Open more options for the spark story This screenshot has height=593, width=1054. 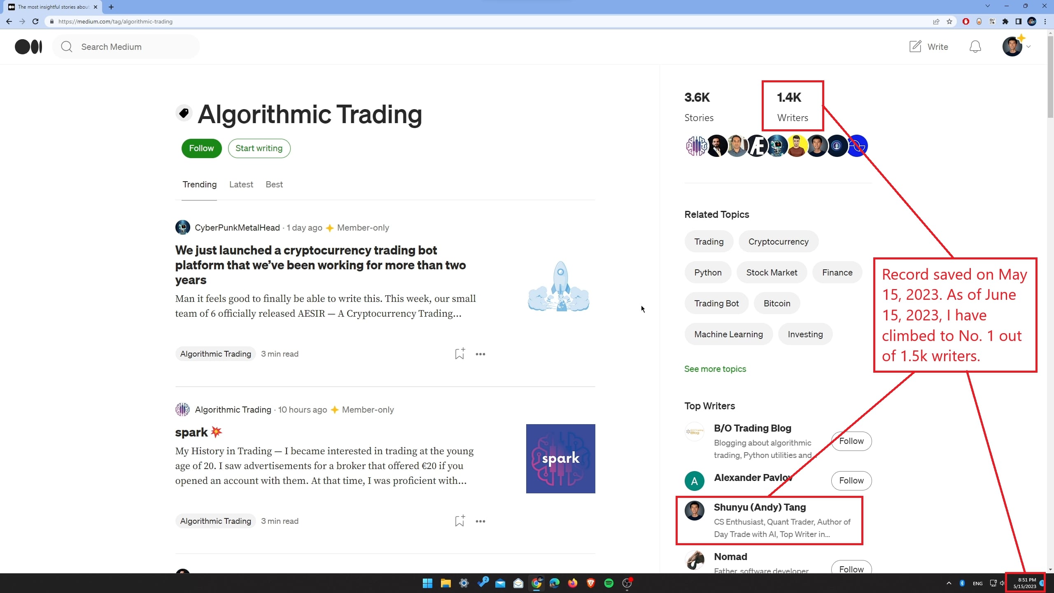(480, 521)
